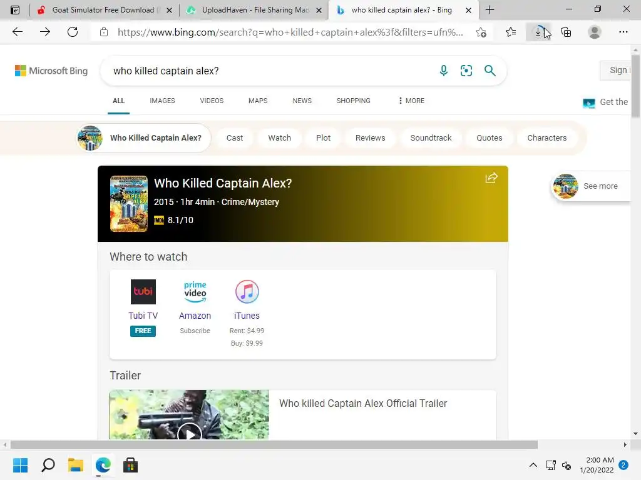Image resolution: width=641 pixels, height=480 pixels.
Task: Close the Goat Simulator tab
Action: coord(169,10)
